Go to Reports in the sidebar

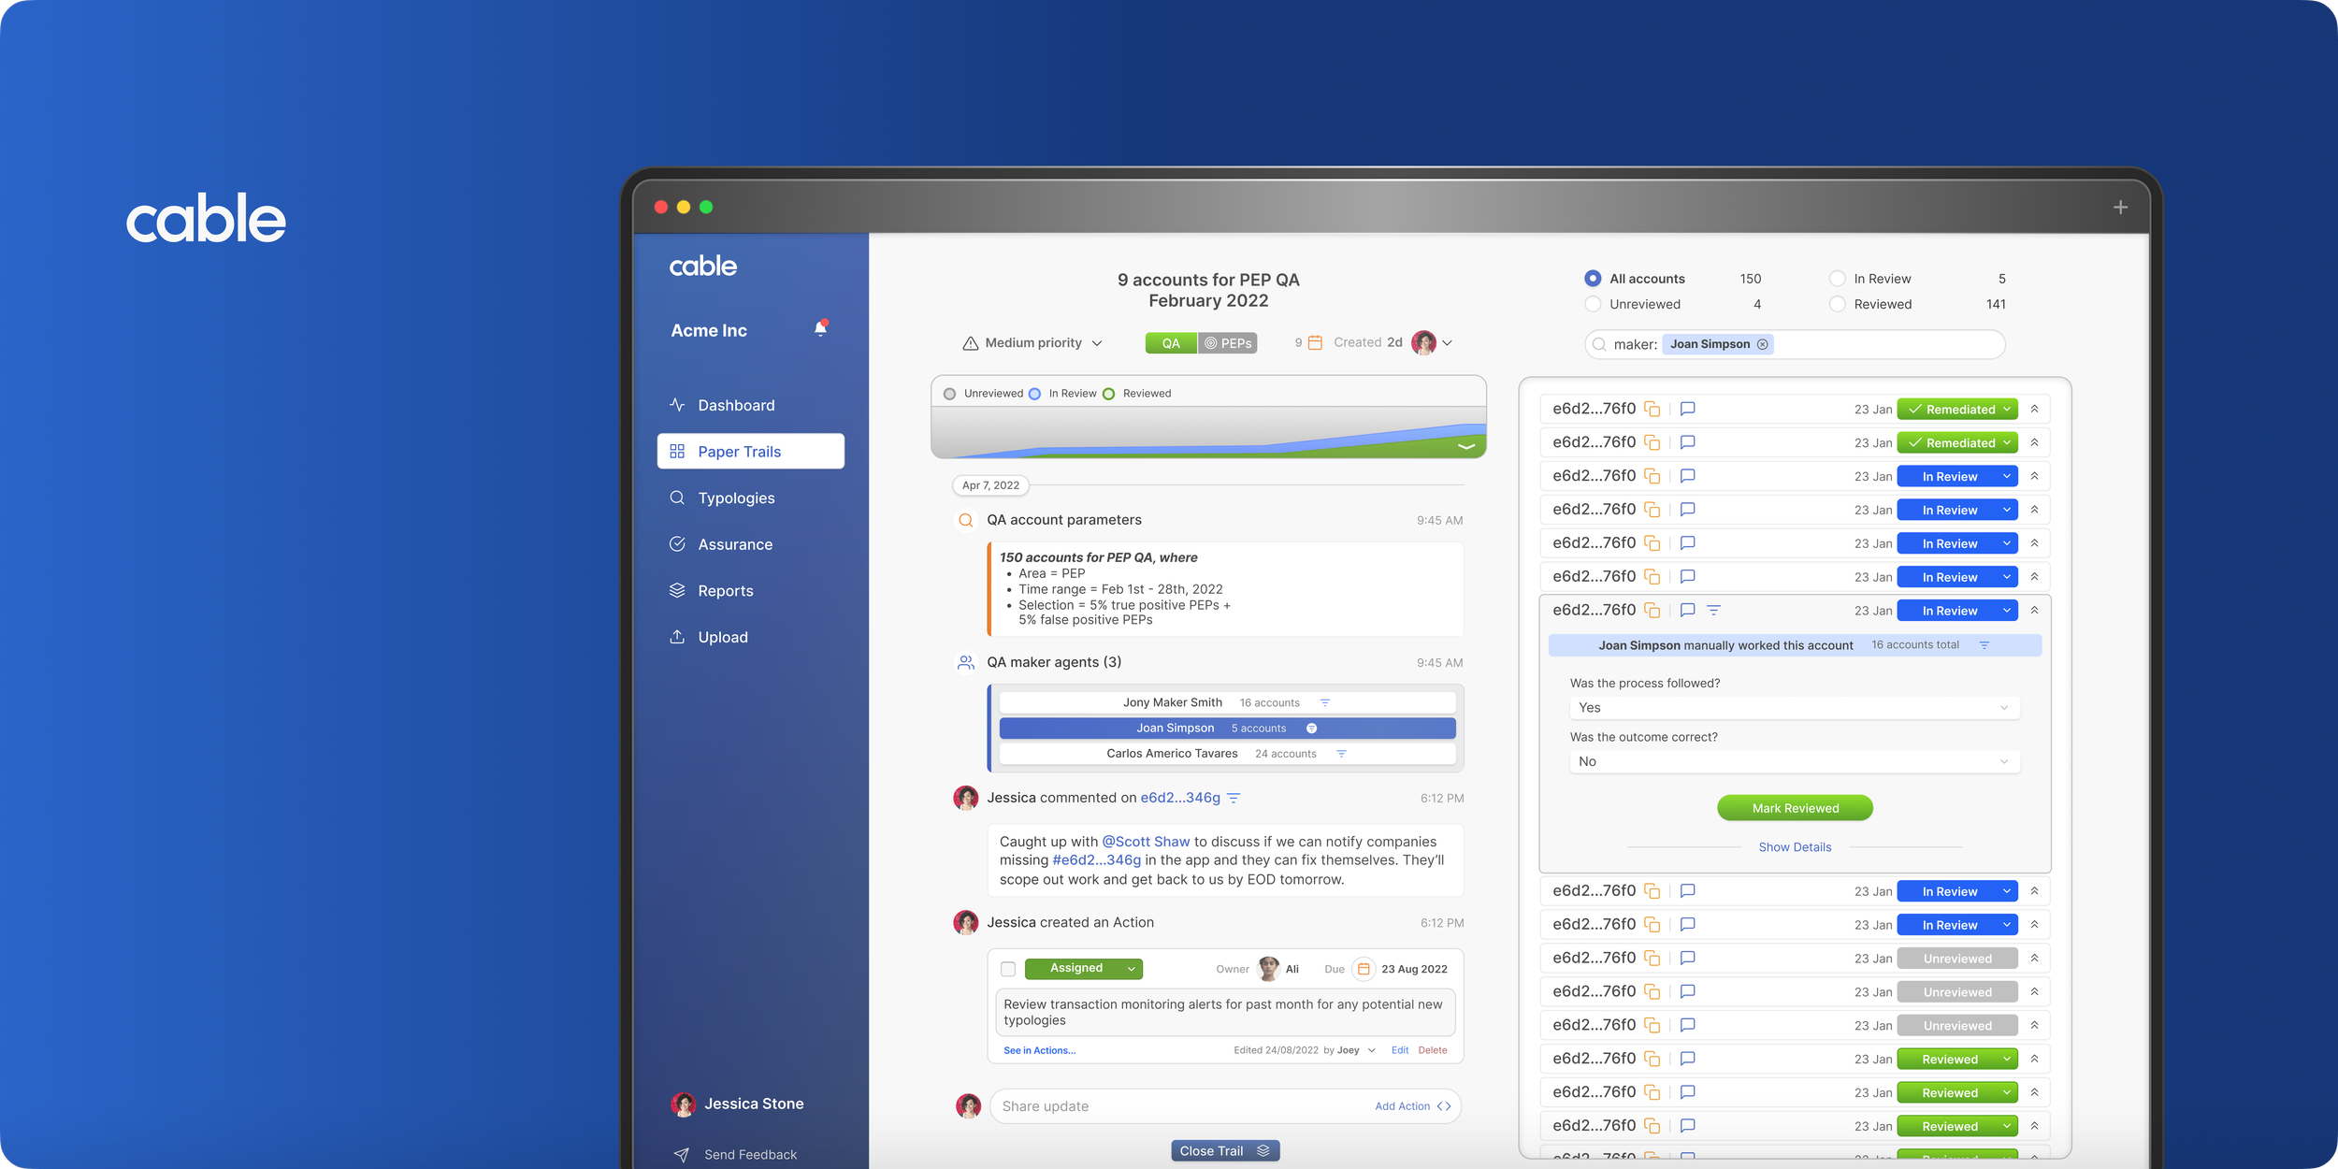(x=725, y=591)
